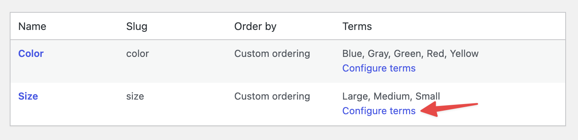Click the Yellow term text
Image resolution: width=578 pixels, height=140 pixels.
coord(464,54)
